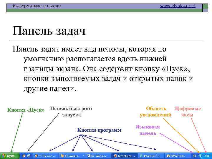Viewport: 212px width, 159px height.
Task: Click the green «пуск» Start button
Action: (10, 156)
